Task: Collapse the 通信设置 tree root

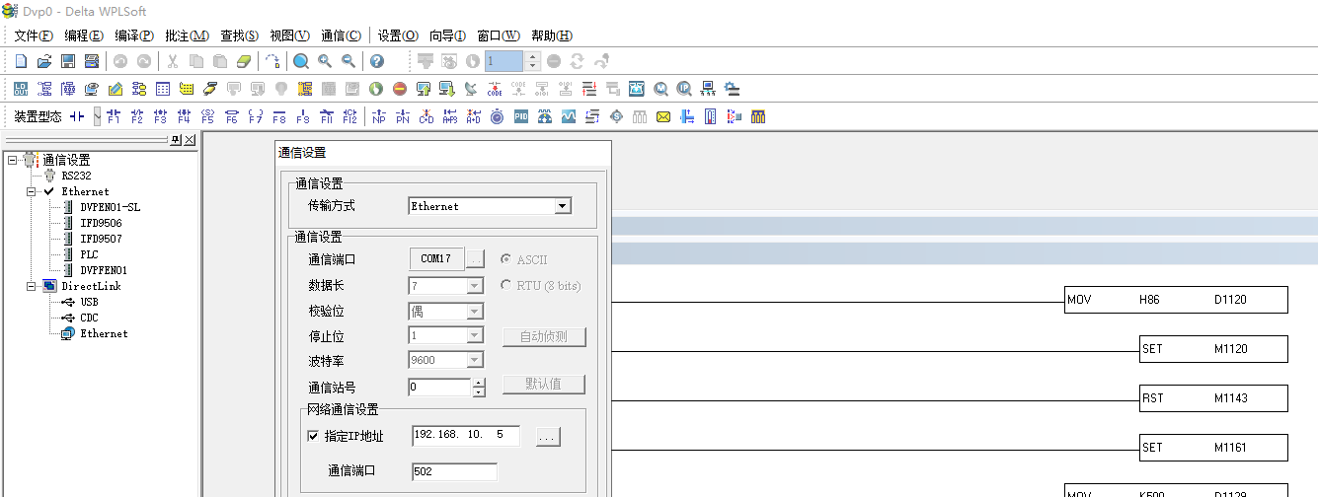Action: pyautogui.click(x=11, y=160)
